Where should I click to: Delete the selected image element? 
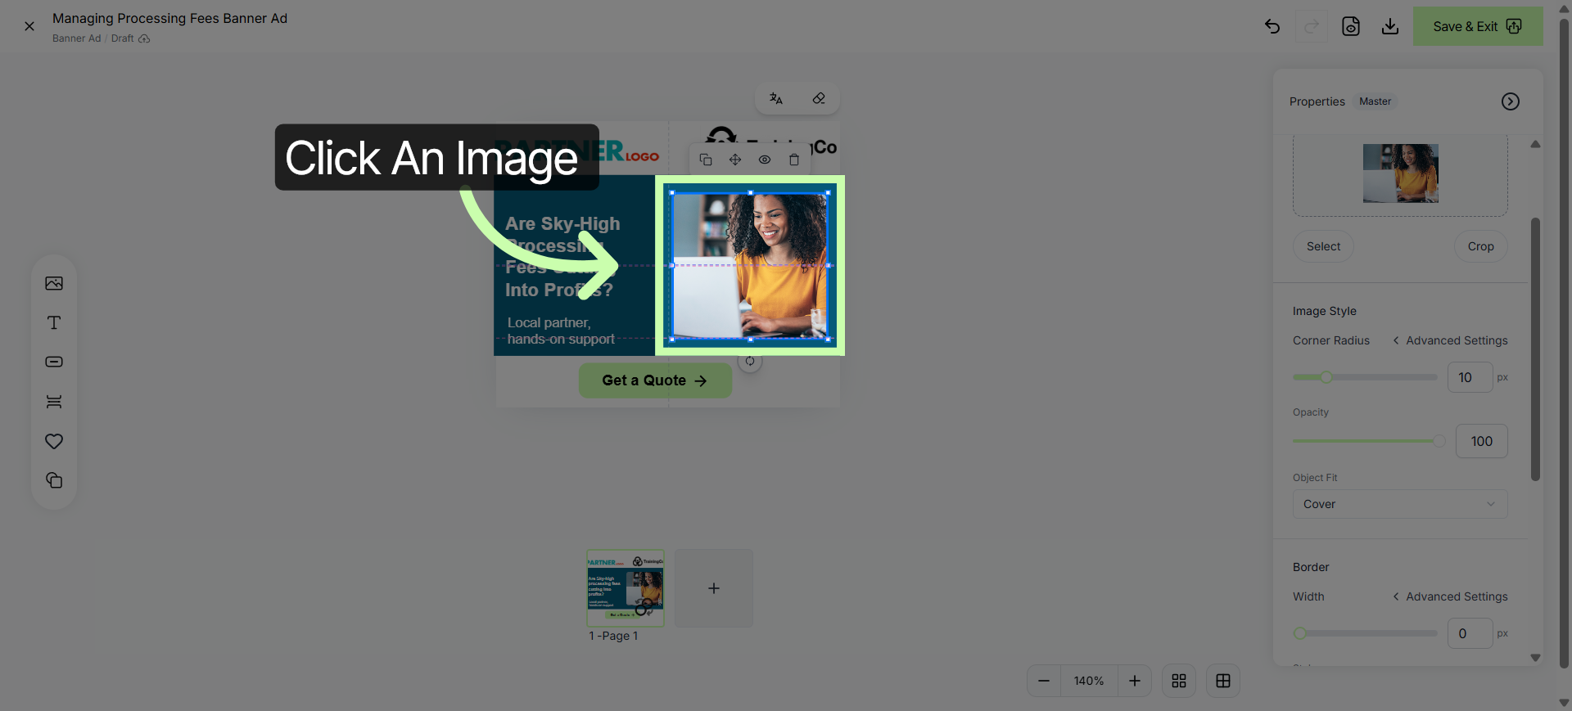[794, 160]
